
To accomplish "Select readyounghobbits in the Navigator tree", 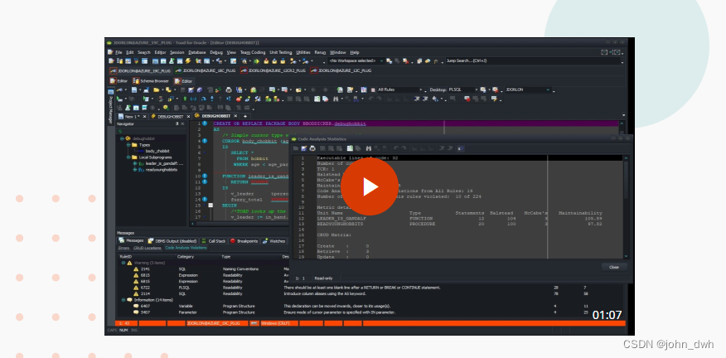I will pos(161,170).
